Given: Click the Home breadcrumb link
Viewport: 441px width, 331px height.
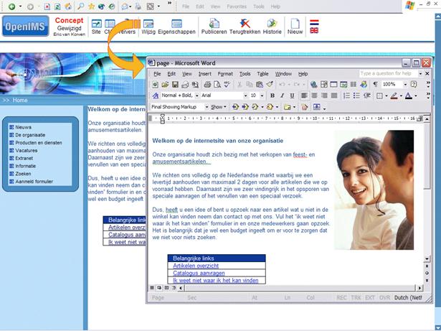Looking at the screenshot, I should point(20,101).
